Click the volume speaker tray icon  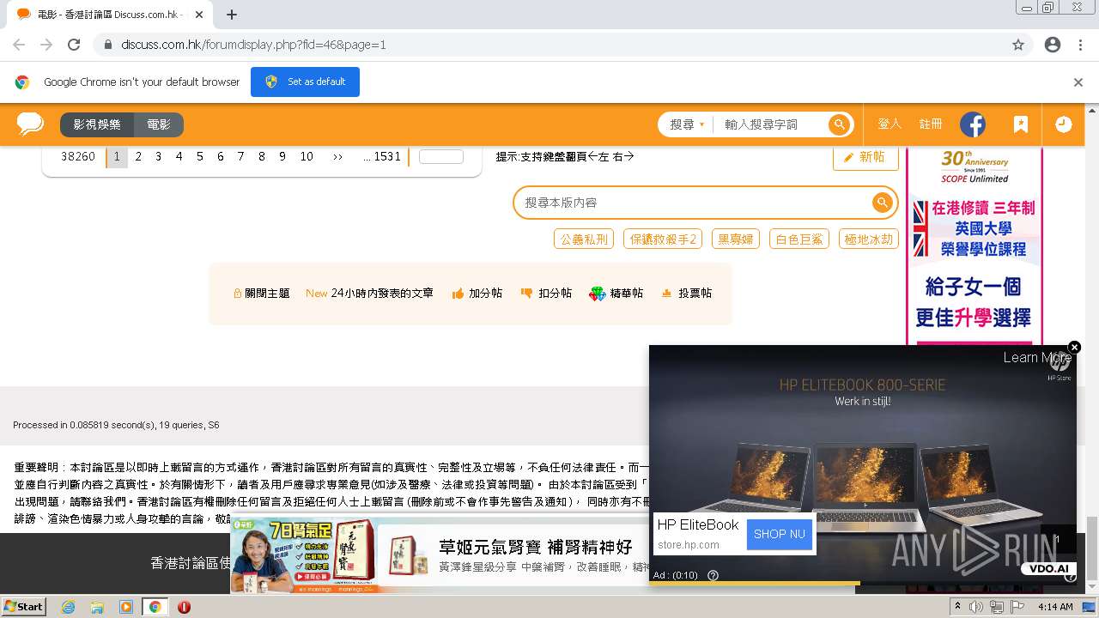[x=976, y=607]
